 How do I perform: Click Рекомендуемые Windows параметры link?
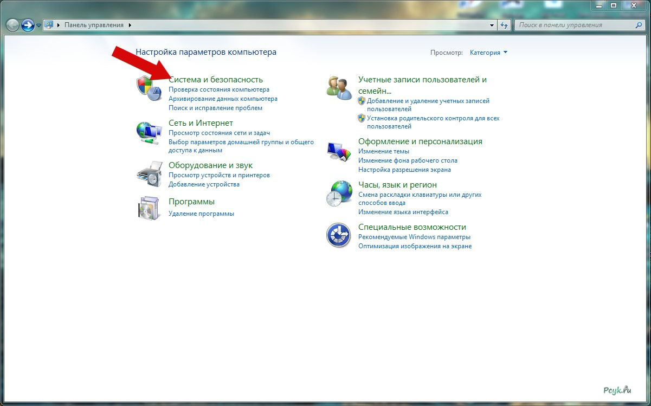414,237
